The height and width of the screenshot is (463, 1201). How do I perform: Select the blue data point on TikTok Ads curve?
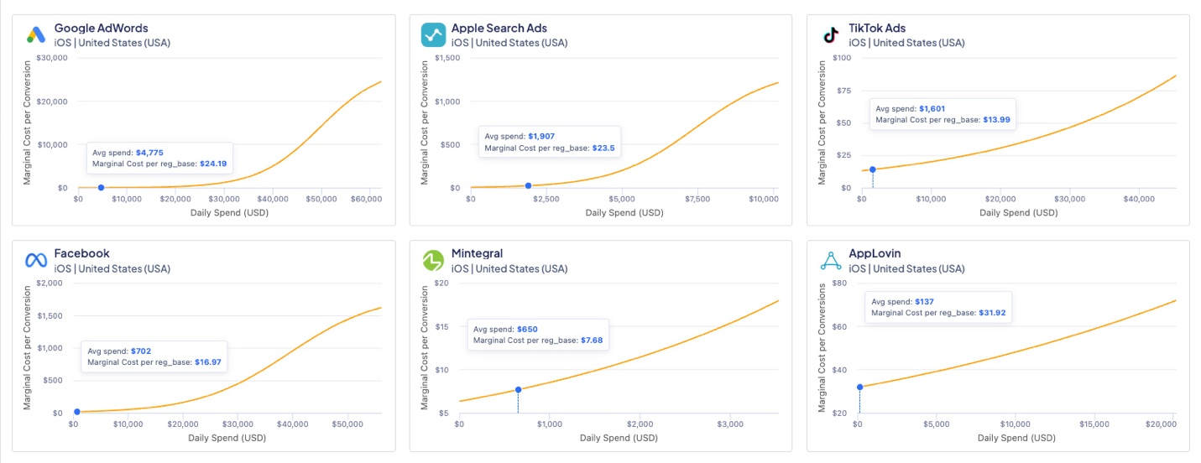[873, 169]
